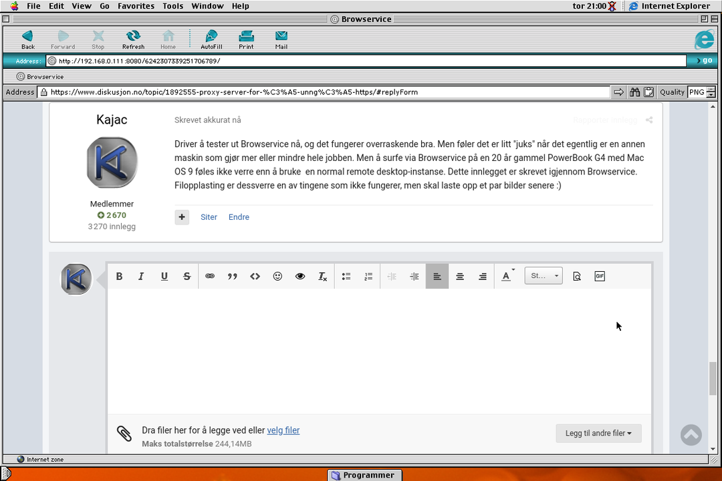Open the Apple menu
This screenshot has width=722, height=481.
14,6
